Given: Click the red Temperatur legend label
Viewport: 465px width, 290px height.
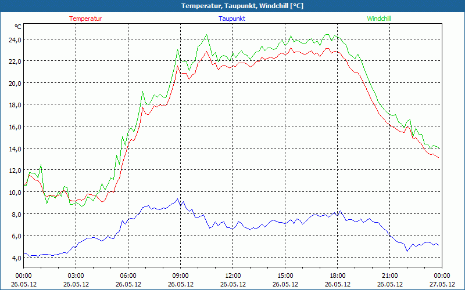Looking at the screenshot, I should (85, 19).
